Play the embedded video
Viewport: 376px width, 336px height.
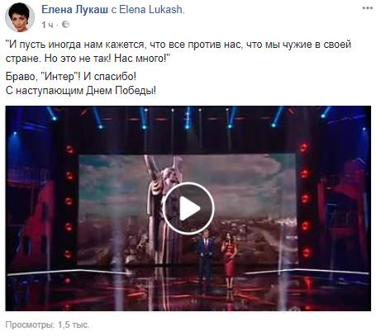tap(188, 208)
